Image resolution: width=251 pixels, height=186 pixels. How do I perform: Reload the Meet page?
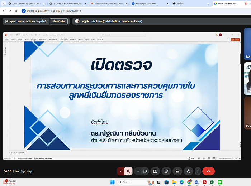pos(16,11)
